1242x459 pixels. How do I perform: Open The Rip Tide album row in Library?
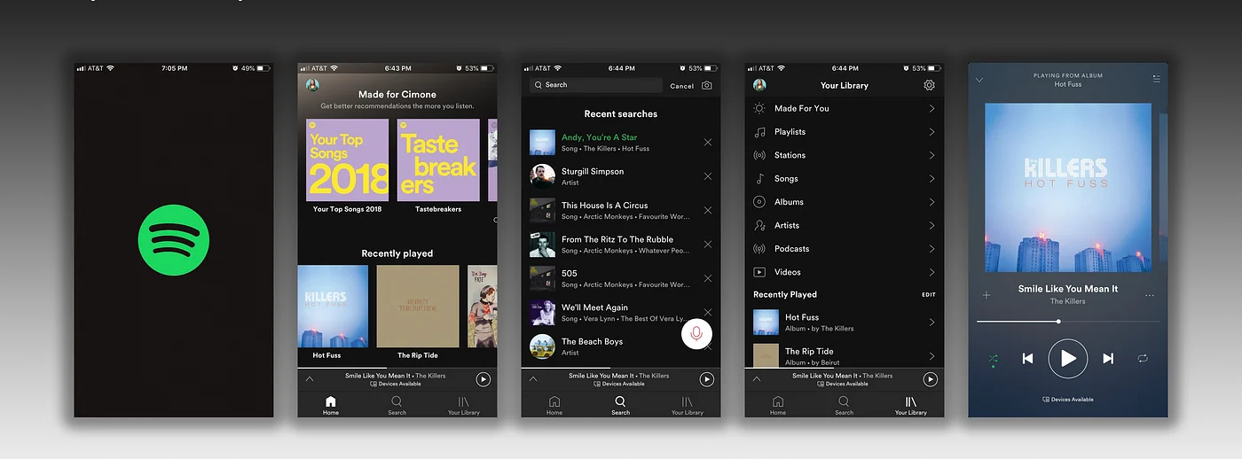click(x=845, y=355)
